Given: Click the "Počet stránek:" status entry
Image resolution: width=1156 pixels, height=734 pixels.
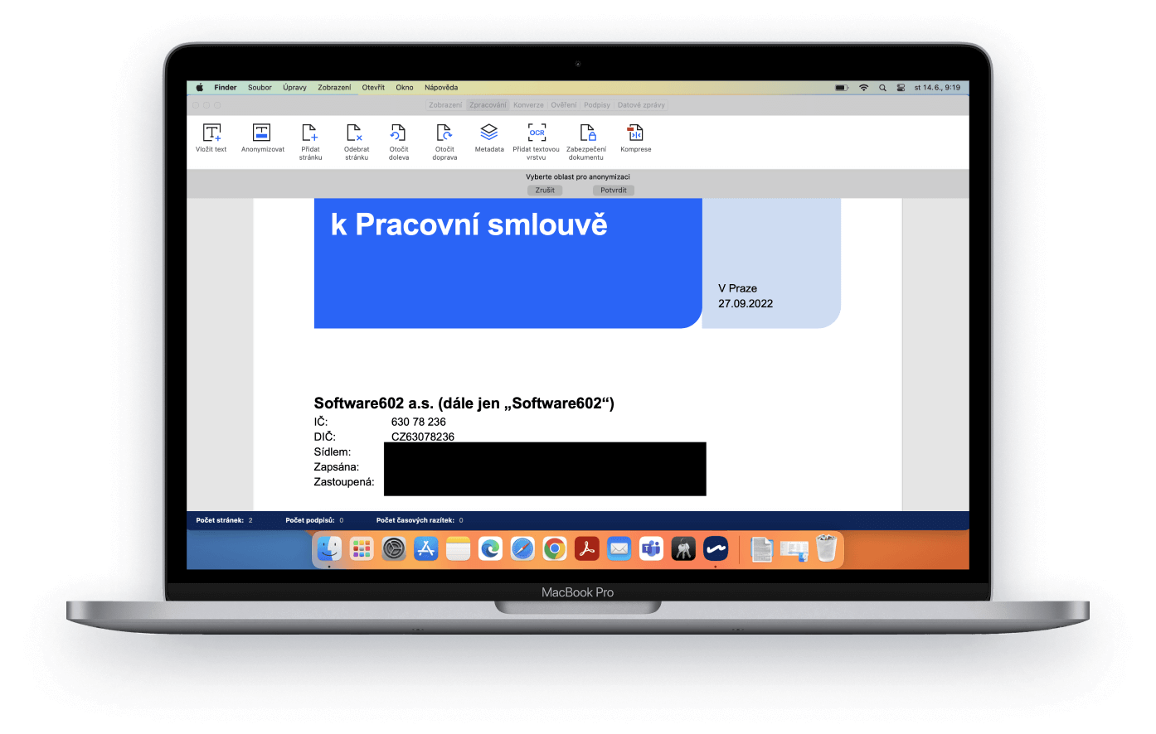Looking at the screenshot, I should click(224, 520).
